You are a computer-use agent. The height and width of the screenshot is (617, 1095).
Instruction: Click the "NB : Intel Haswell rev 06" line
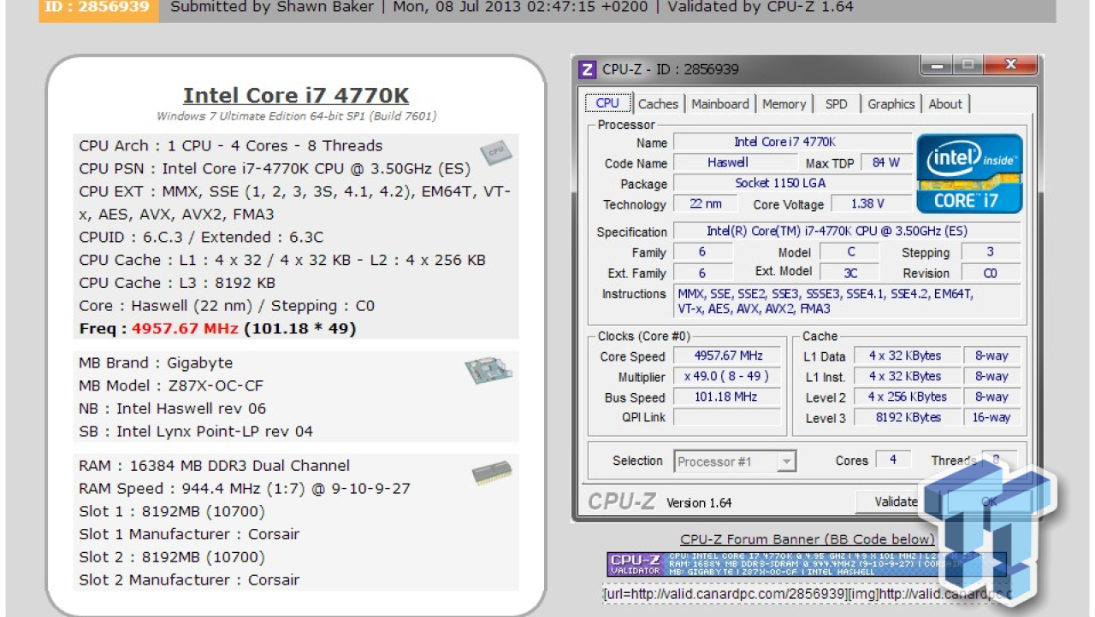coord(173,408)
